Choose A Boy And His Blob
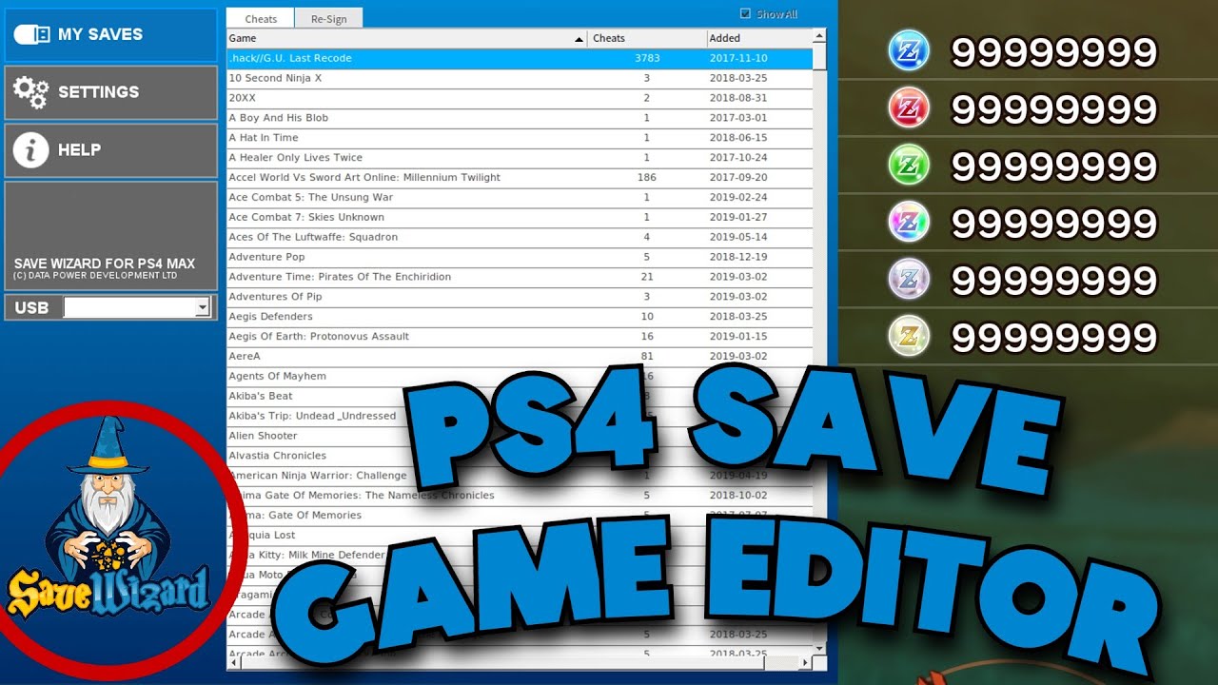Screen dimensions: 1218x685 click(520, 118)
